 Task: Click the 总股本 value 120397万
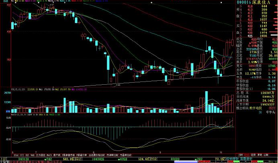pyautogui.click(x=268, y=93)
